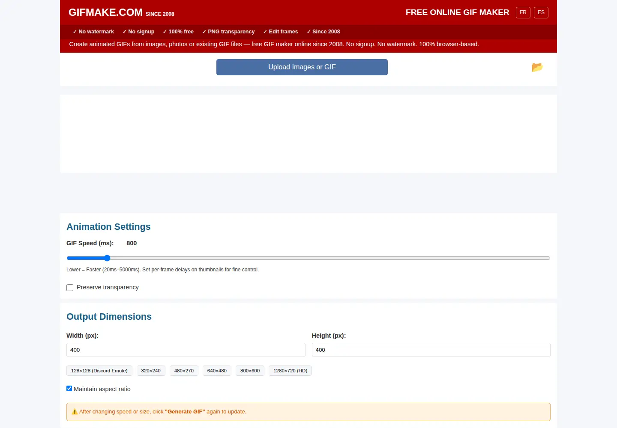617x428 pixels.
Task: Switch language to FR
Action: [x=523, y=12]
